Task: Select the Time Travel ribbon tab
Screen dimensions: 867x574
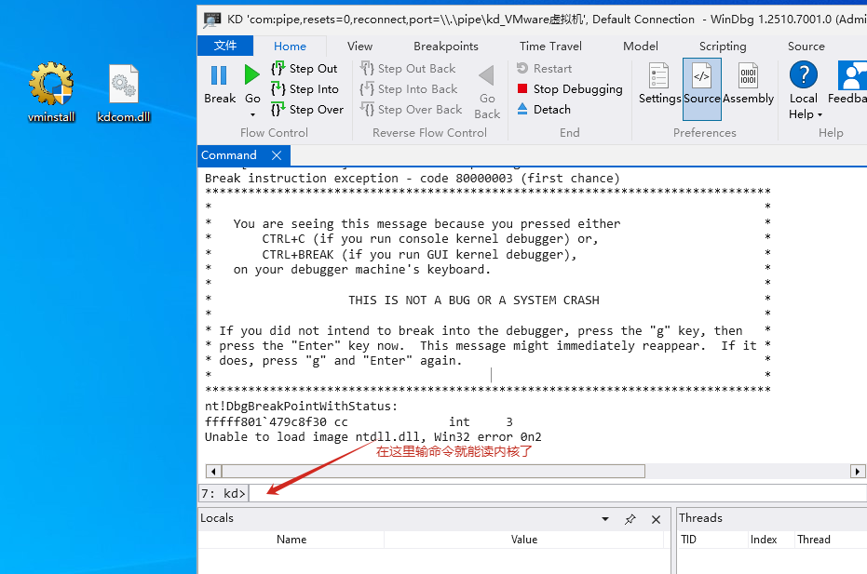Action: 550,47
